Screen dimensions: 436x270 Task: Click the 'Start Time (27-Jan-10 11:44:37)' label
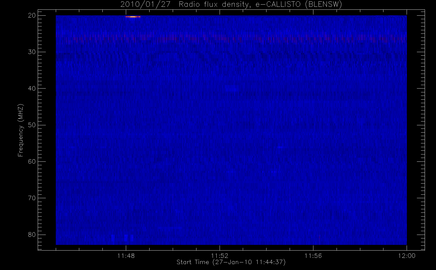(231, 262)
